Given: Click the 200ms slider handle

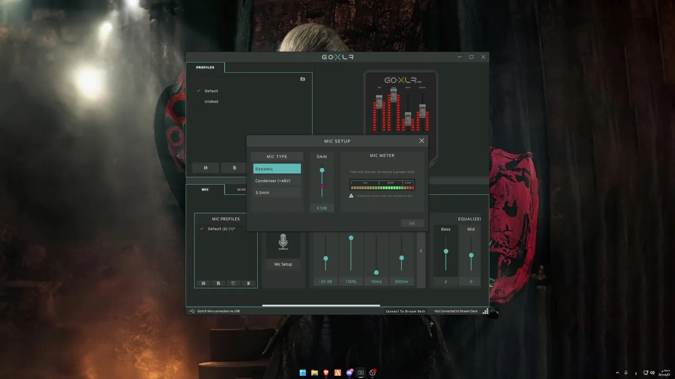Looking at the screenshot, I should point(401,258).
